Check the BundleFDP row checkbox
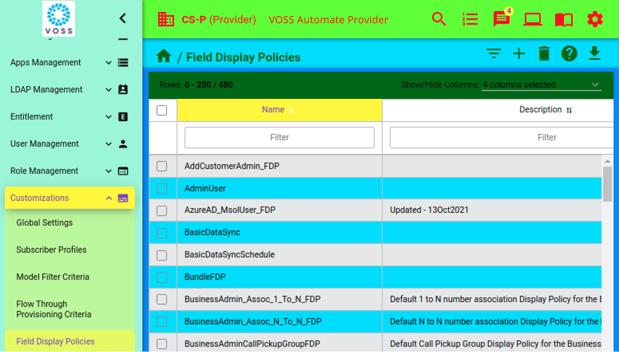The image size is (619, 352). click(162, 277)
